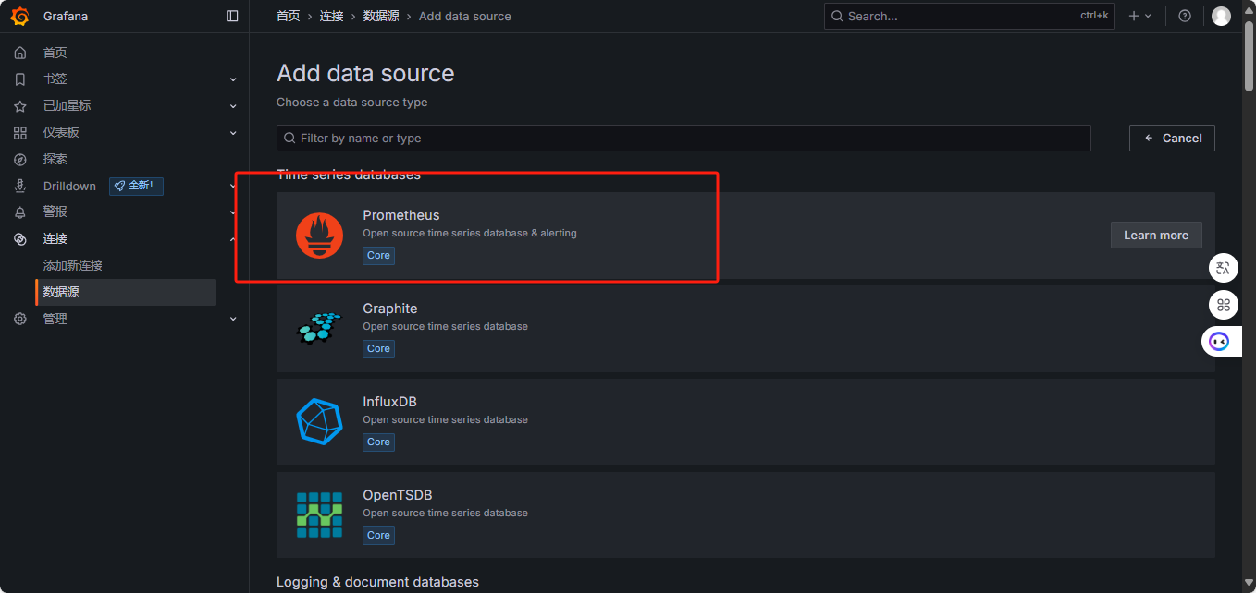Expand the 管理 section chevron
Image resolution: width=1256 pixels, height=593 pixels.
click(x=233, y=319)
